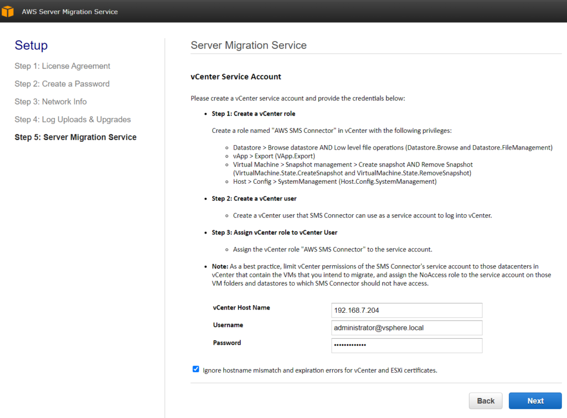Viewport: 567px width, 418px height.
Task: Uncheck Ignore hostname mismatch checkbox
Action: point(195,369)
